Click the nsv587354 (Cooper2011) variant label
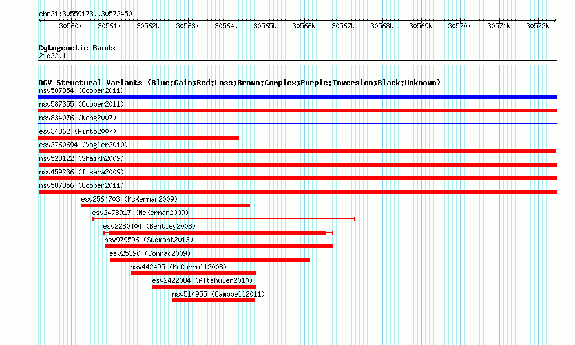Viewport: 575px width, 345px height. [x=81, y=90]
